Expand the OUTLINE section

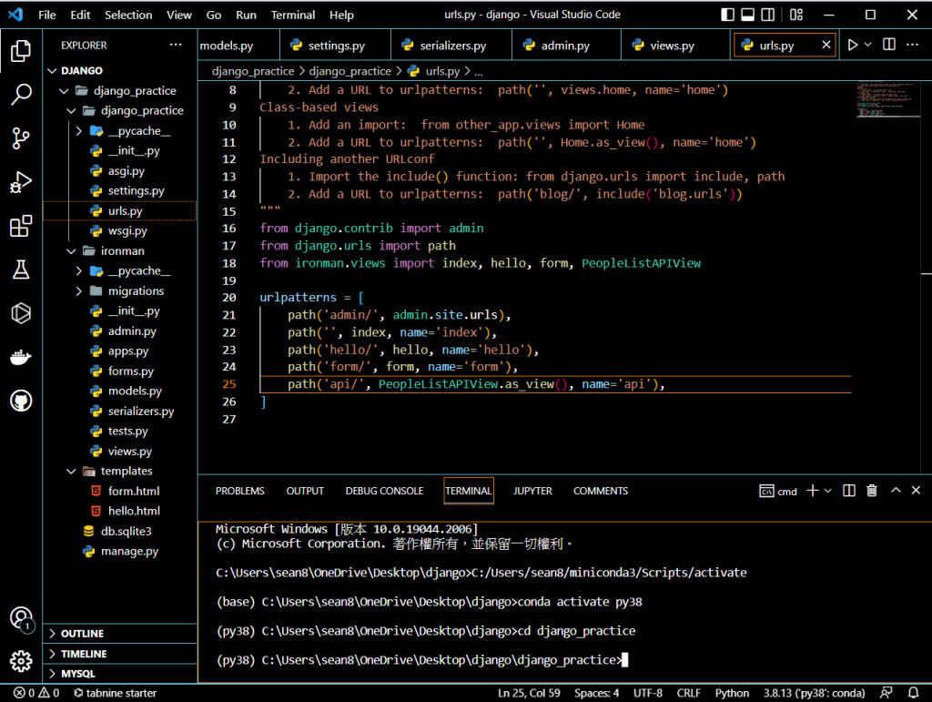click(82, 634)
